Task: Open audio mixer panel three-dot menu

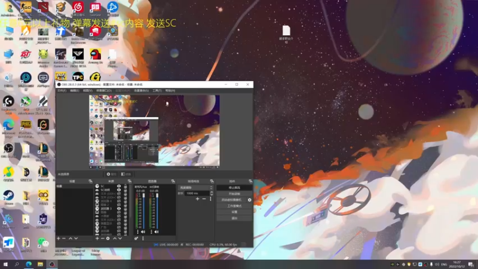Action: click(143, 238)
